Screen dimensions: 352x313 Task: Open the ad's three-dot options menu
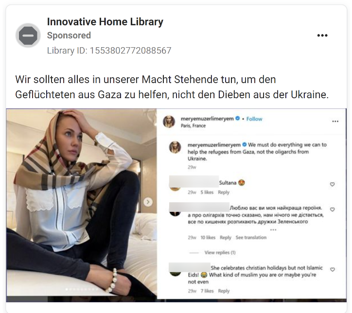[x=322, y=35]
